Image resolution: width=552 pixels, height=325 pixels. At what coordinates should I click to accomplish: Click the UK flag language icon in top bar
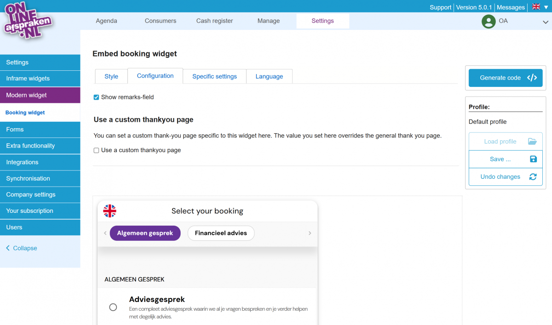(x=536, y=7)
